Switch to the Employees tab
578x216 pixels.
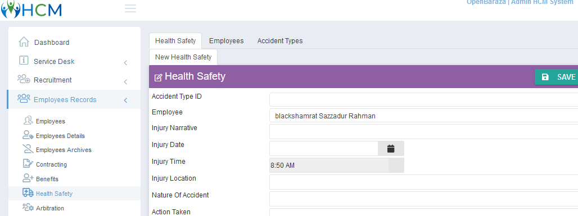coord(227,41)
